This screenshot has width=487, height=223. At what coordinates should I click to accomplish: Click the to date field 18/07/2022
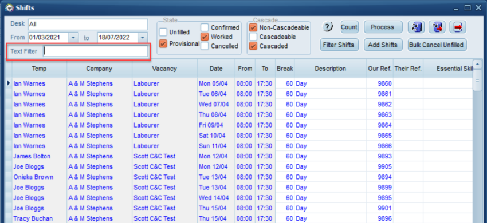[117, 38]
